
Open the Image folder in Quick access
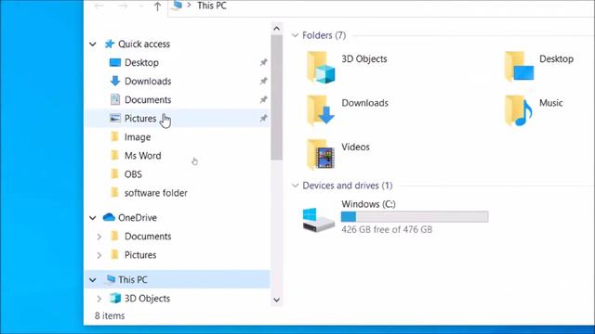point(138,137)
